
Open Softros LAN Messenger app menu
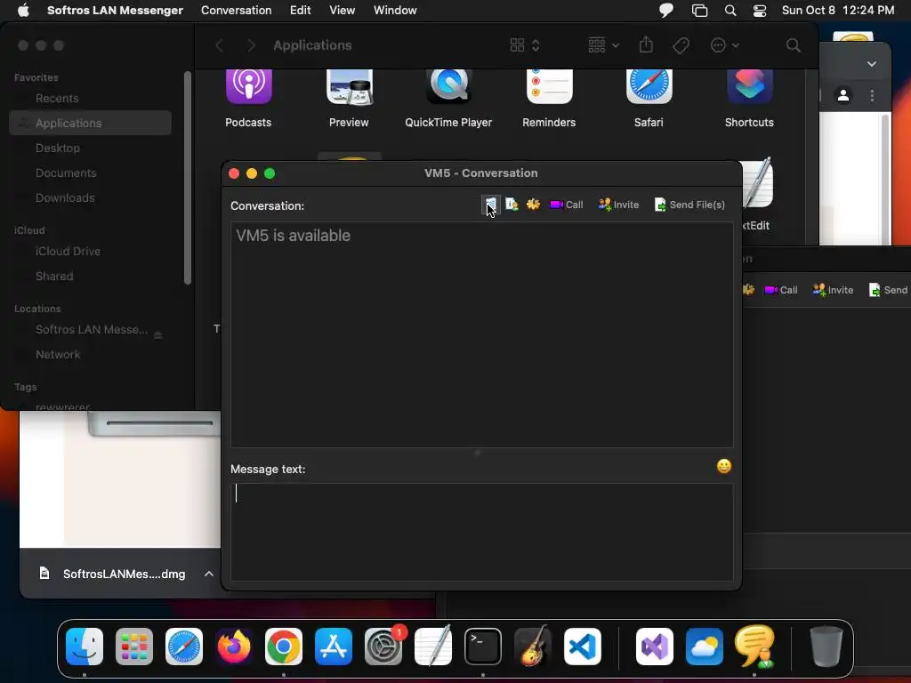pos(115,10)
